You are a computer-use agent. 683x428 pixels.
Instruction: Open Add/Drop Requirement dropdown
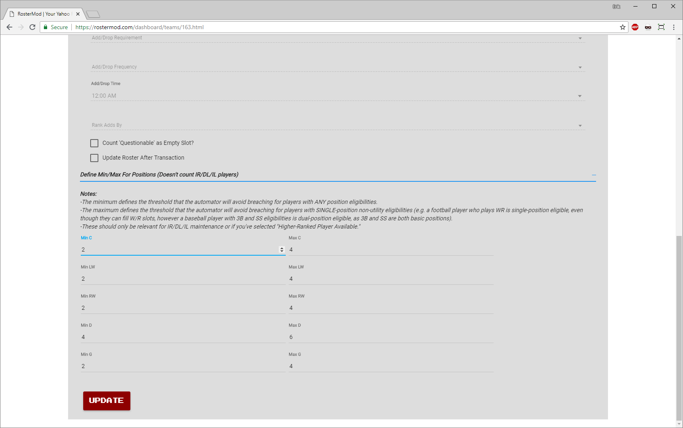click(338, 38)
